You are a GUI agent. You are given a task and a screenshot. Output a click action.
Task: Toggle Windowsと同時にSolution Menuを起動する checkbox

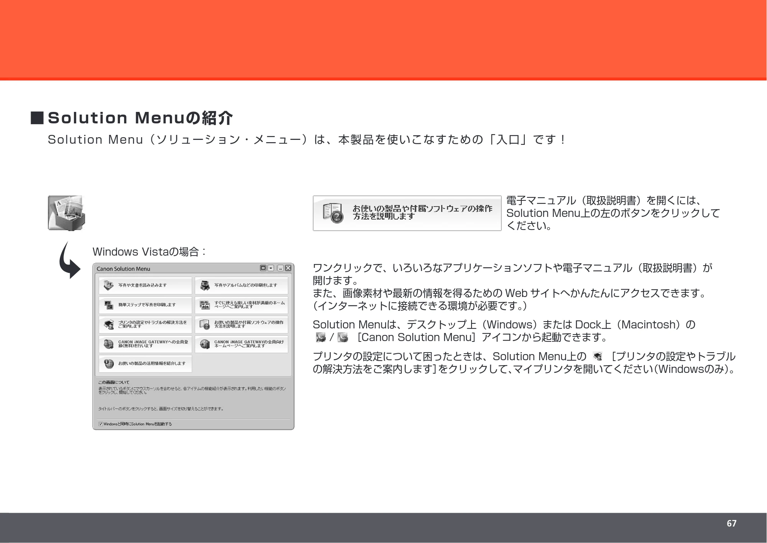101,424
